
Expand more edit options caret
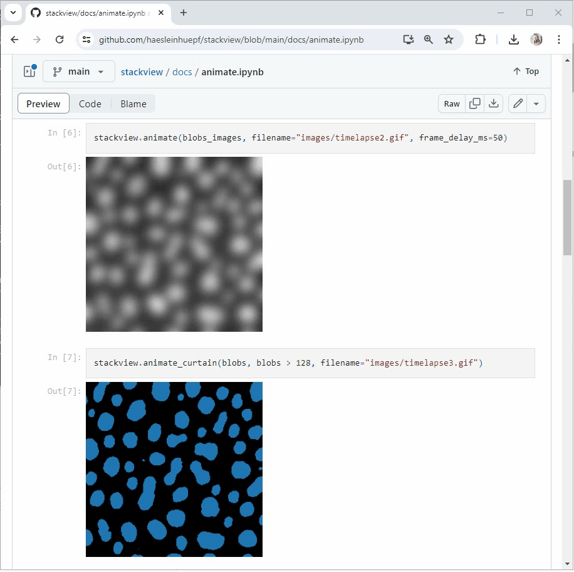pyautogui.click(x=536, y=104)
